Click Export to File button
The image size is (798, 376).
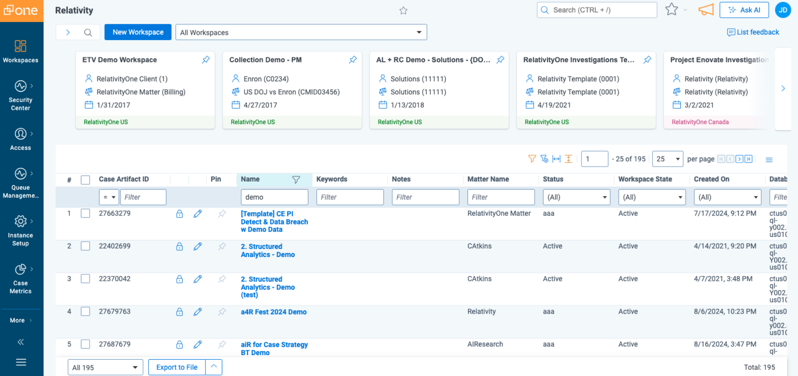click(x=177, y=367)
